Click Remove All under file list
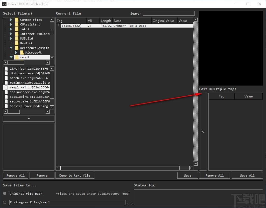 tap(16, 175)
